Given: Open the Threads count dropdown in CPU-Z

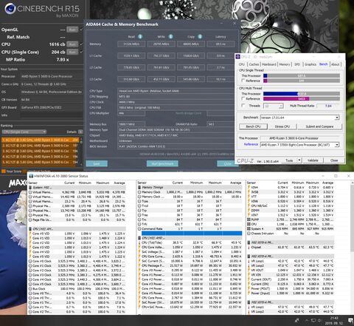Looking at the screenshot, I should coord(280,106).
